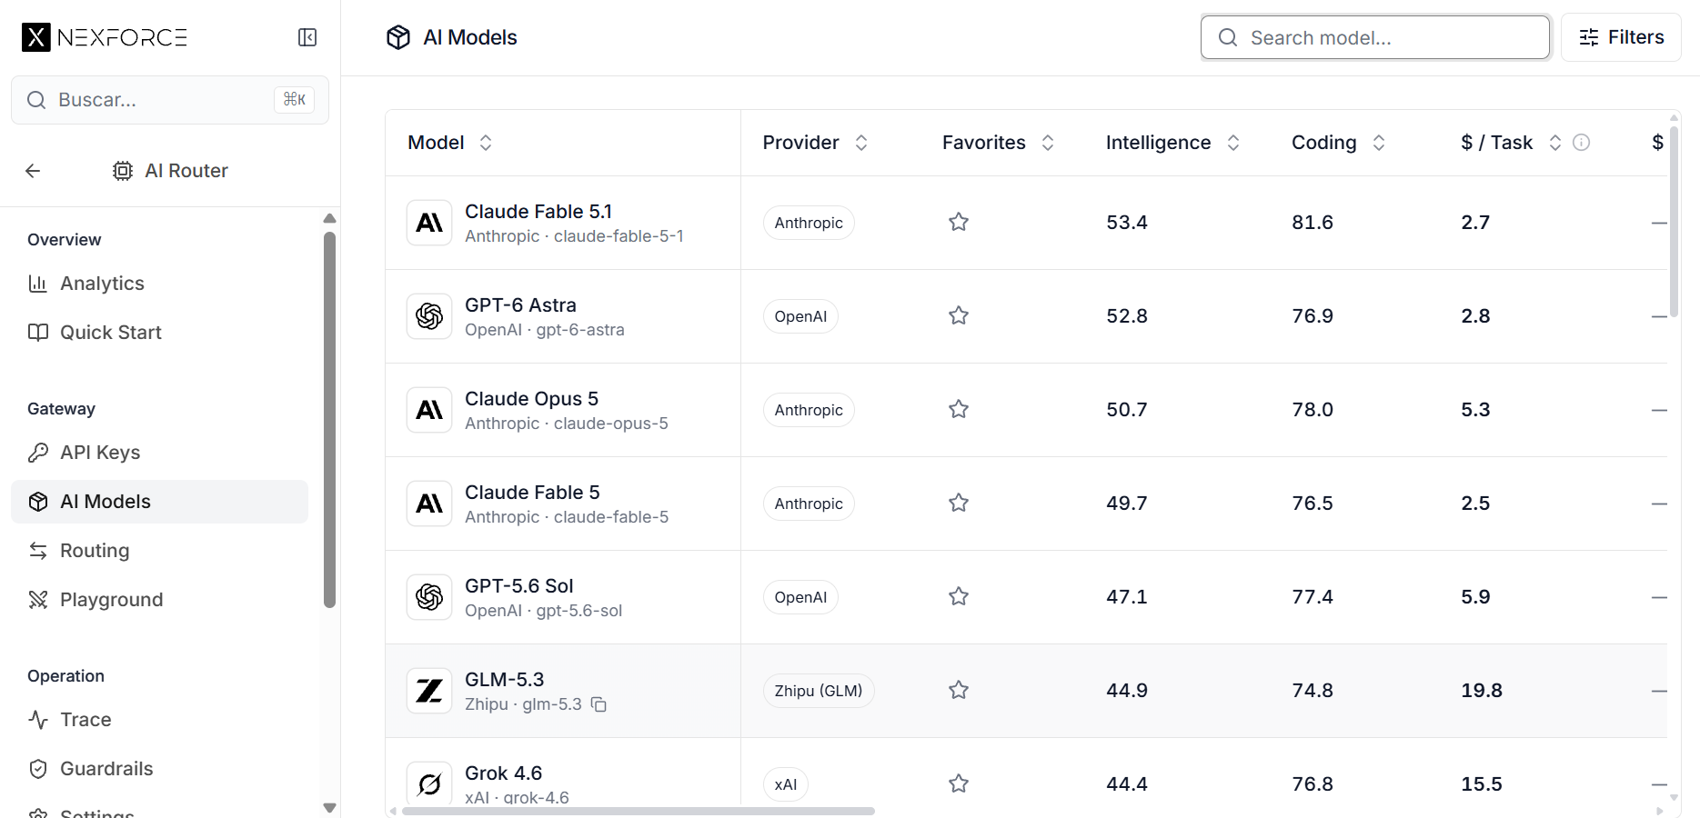Image resolution: width=1700 pixels, height=818 pixels.
Task: Open Claude Fable 5.1 model name
Action: (538, 212)
